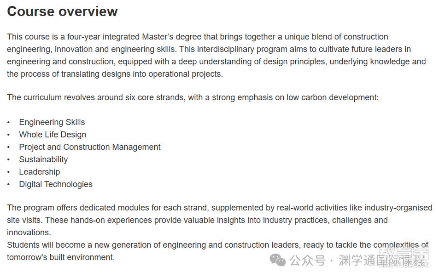Viewport: 439px width, 278px height.
Task: Select the Sustainability bullet item
Action: coord(43,159)
